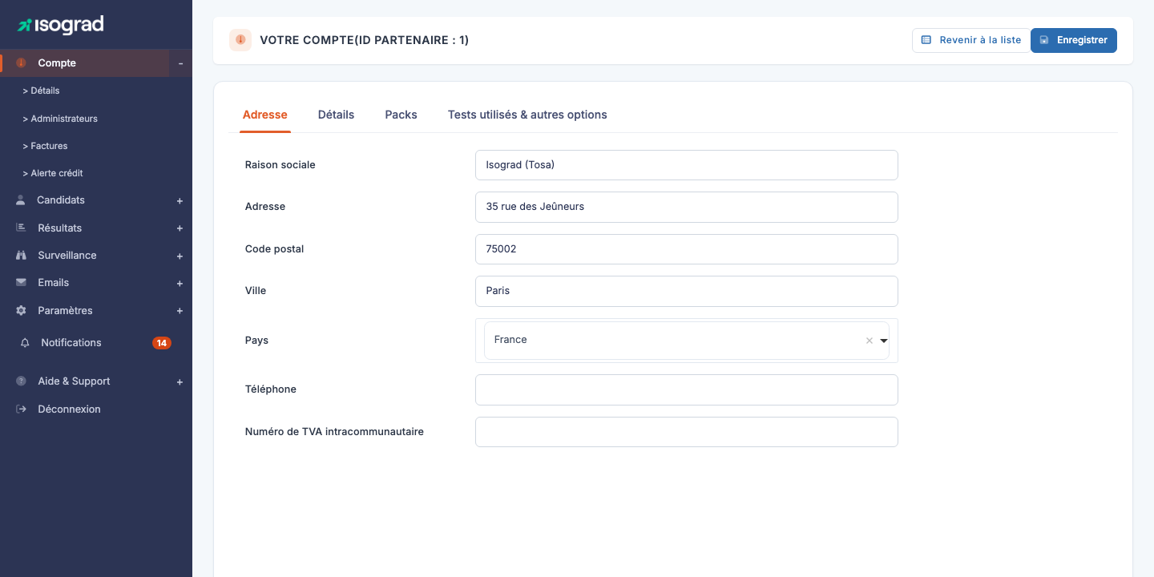This screenshot has height=577, width=1154.
Task: Expand the Paramètres menu
Action: pos(180,311)
